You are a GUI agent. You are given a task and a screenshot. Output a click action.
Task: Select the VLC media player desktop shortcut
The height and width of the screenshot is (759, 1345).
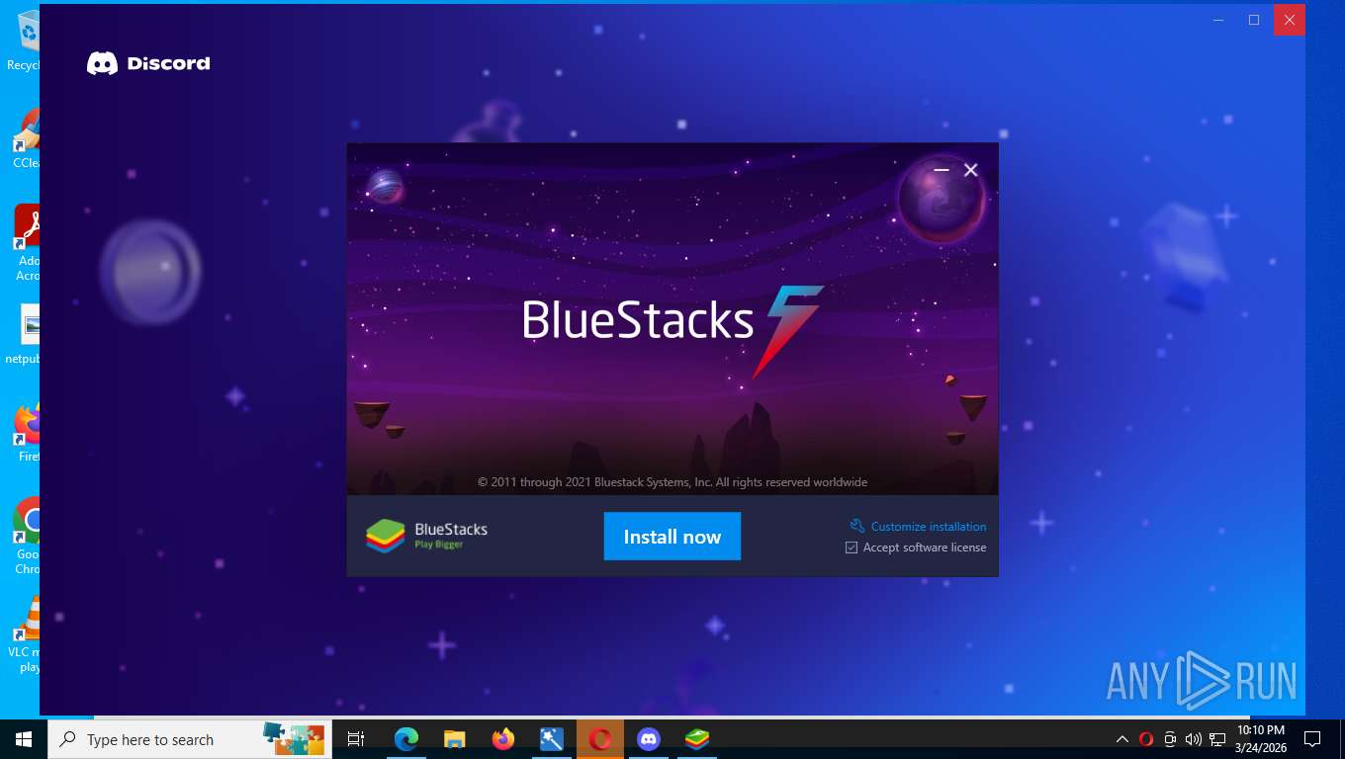23,633
